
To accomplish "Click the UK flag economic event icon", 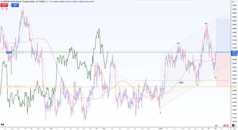I will point(224,126).
